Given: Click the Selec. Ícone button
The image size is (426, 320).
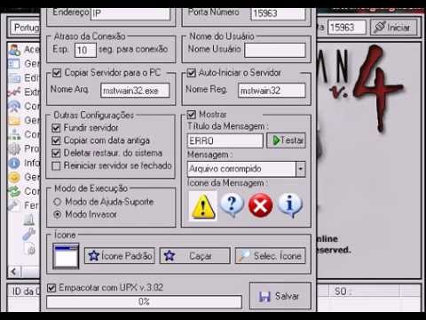Looking at the screenshot, I should (x=271, y=256).
